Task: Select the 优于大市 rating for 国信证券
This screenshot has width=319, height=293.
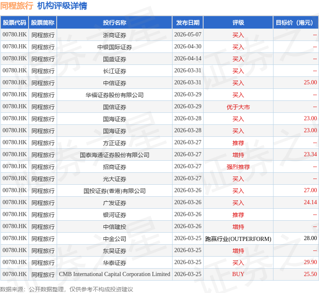Action: pos(238,107)
